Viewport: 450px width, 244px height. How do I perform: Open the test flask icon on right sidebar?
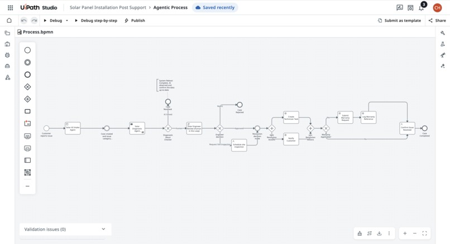click(443, 44)
